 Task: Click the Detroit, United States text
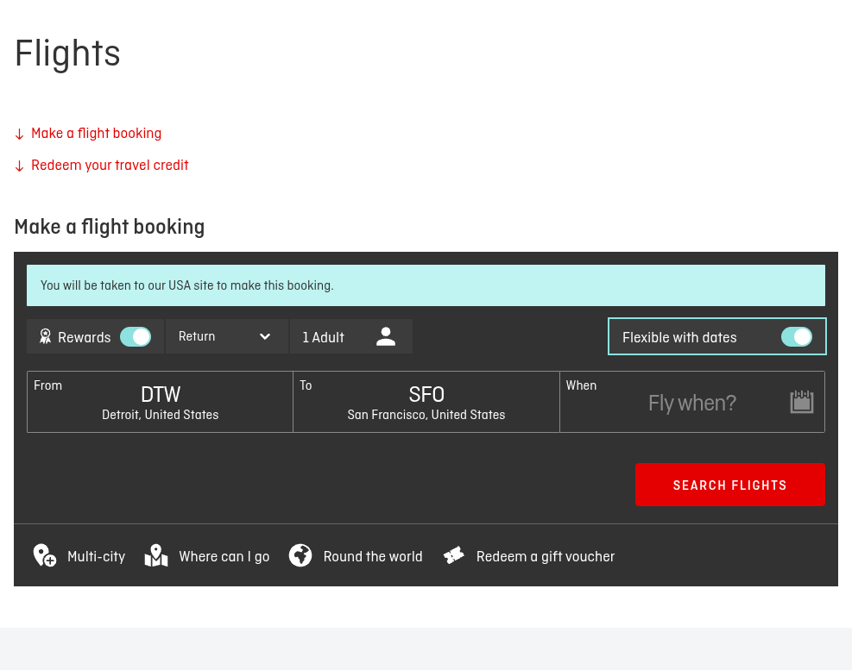pyautogui.click(x=161, y=415)
